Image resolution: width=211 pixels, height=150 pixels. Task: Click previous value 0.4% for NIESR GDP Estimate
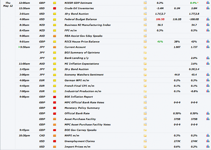193,3
